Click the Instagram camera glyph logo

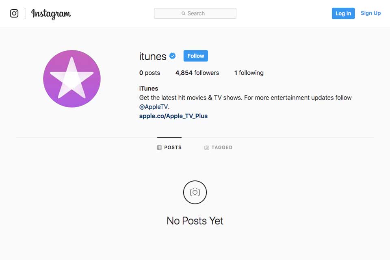tap(14, 13)
